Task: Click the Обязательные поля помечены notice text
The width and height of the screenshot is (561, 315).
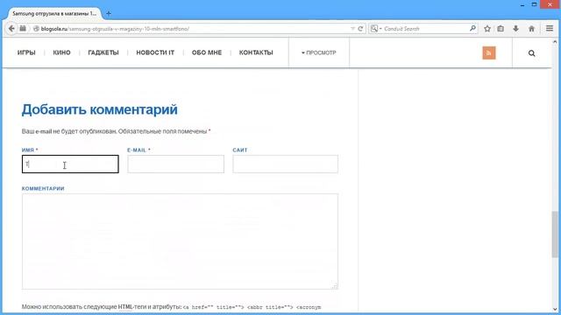Action: [164, 131]
